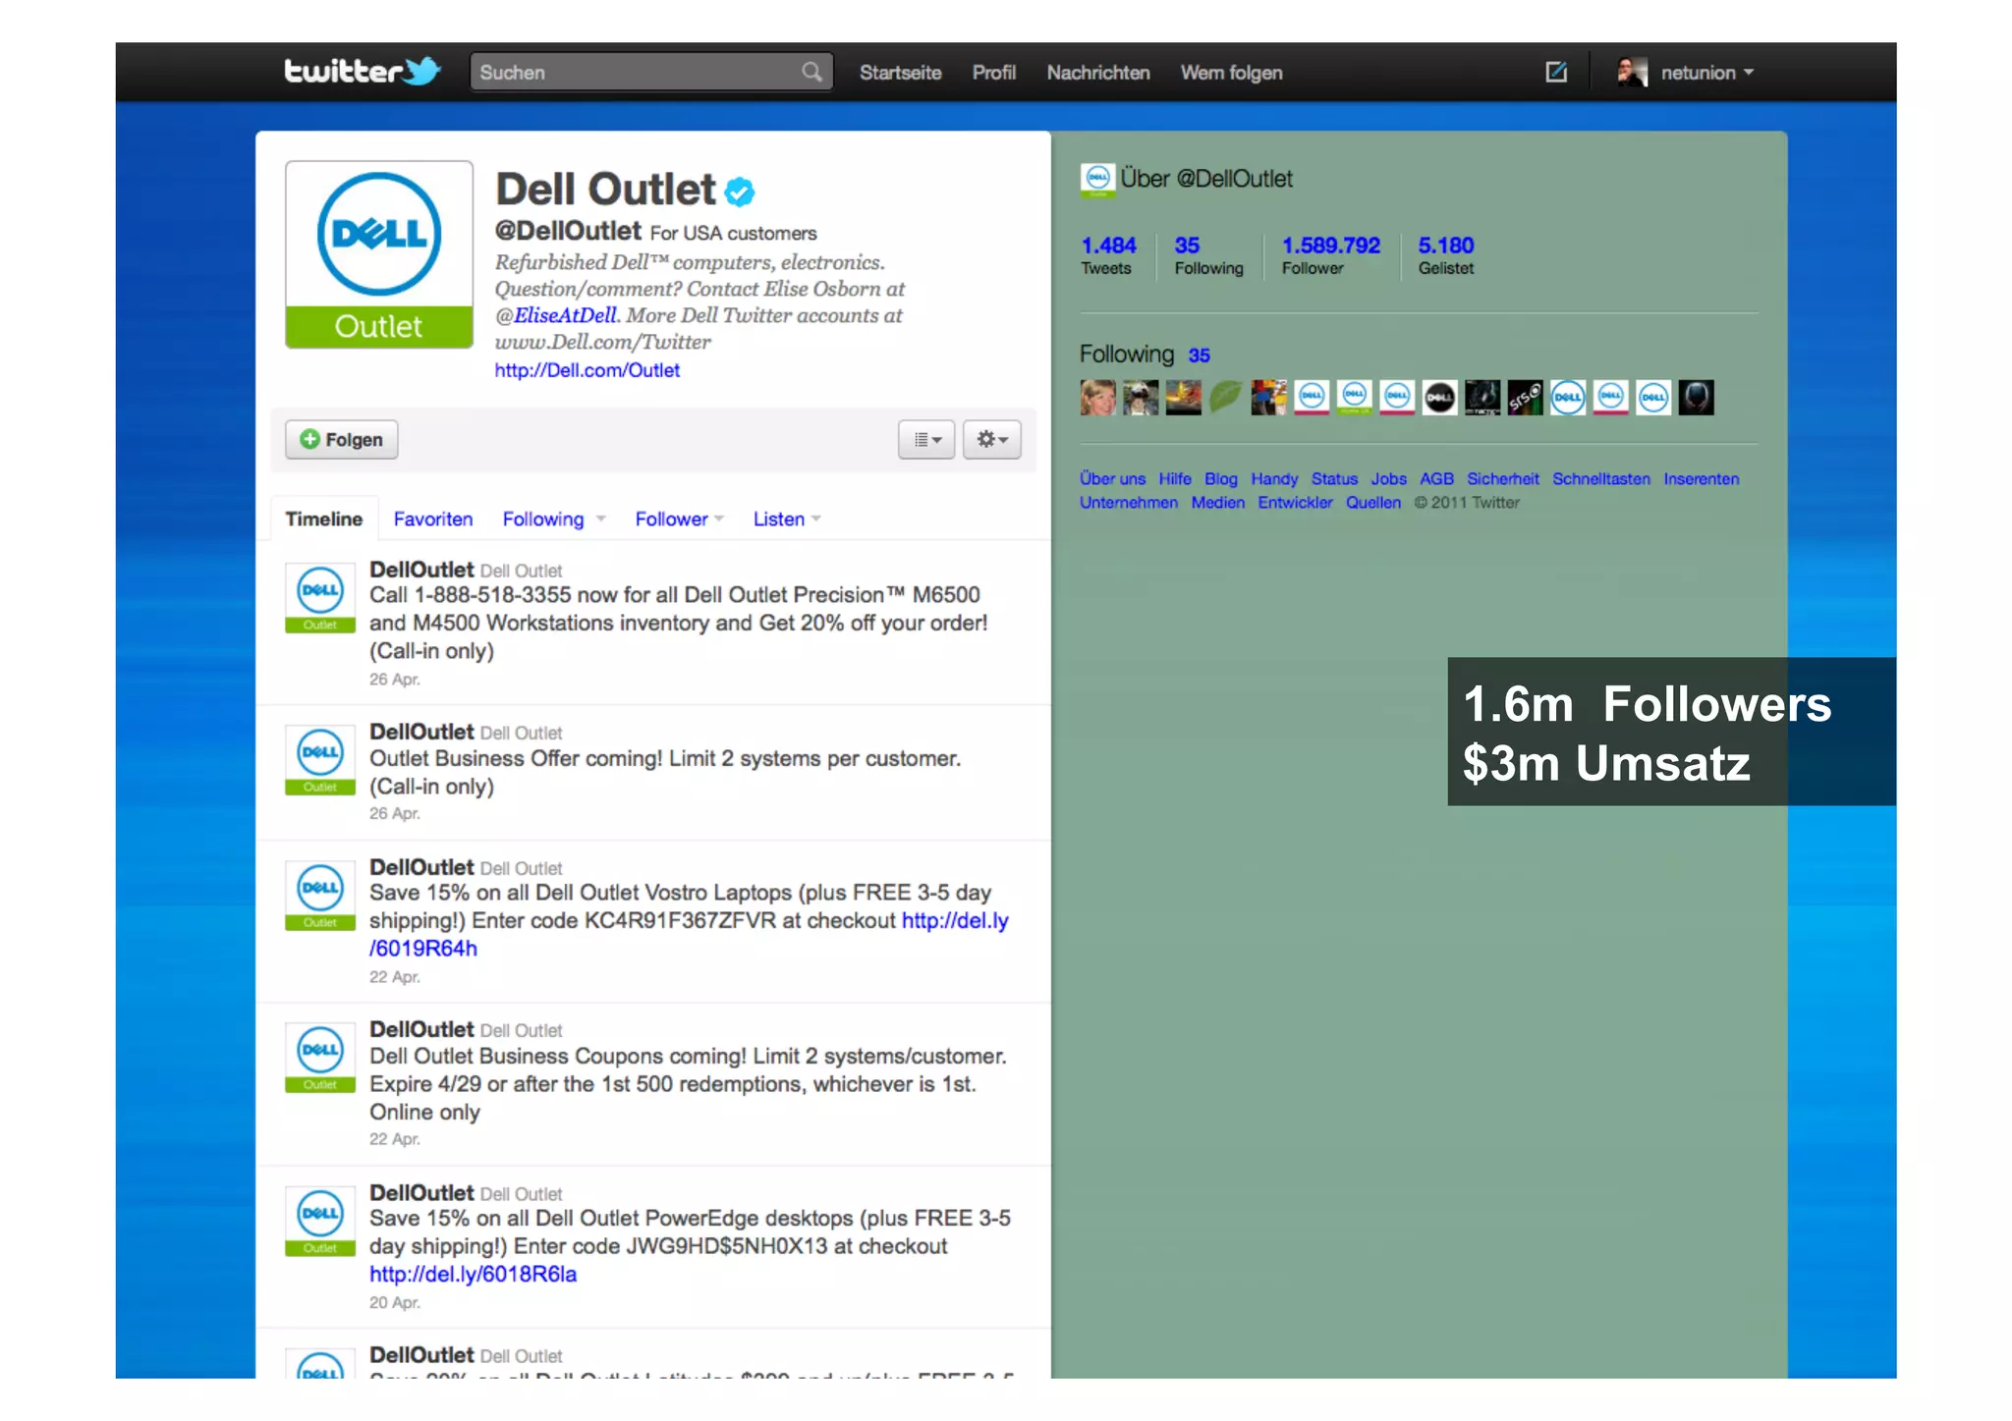Open the AGB footer link
Viewport: 2012px width, 1421px height.
1436,479
